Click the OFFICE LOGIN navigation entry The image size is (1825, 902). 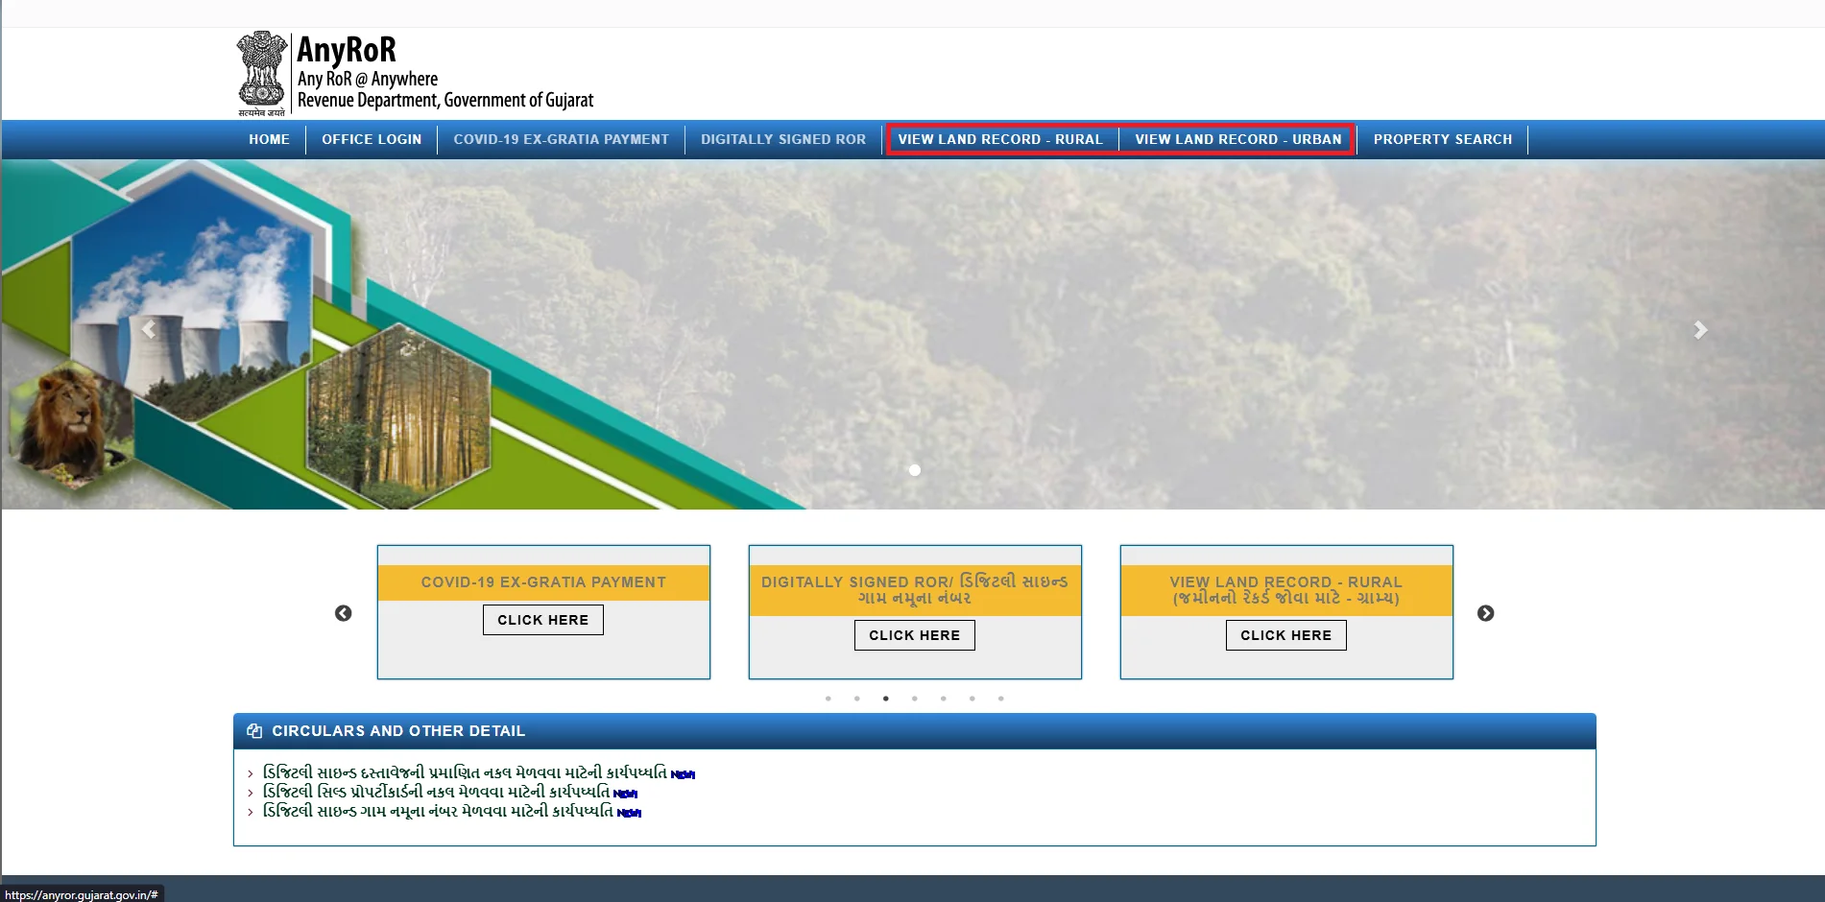(371, 139)
